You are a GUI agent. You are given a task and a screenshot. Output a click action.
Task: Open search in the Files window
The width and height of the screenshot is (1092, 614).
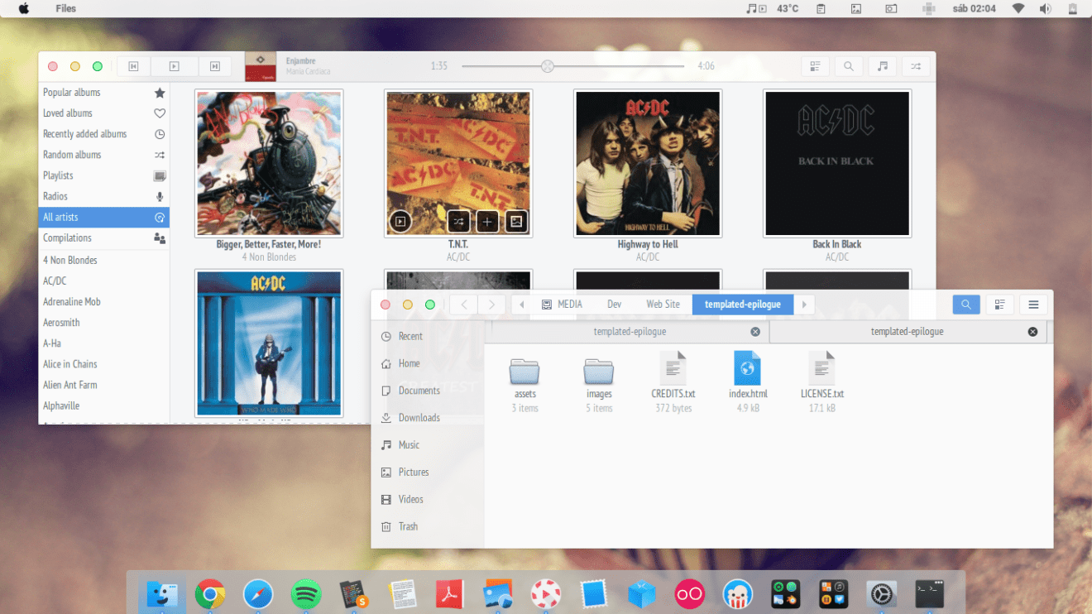coord(965,305)
